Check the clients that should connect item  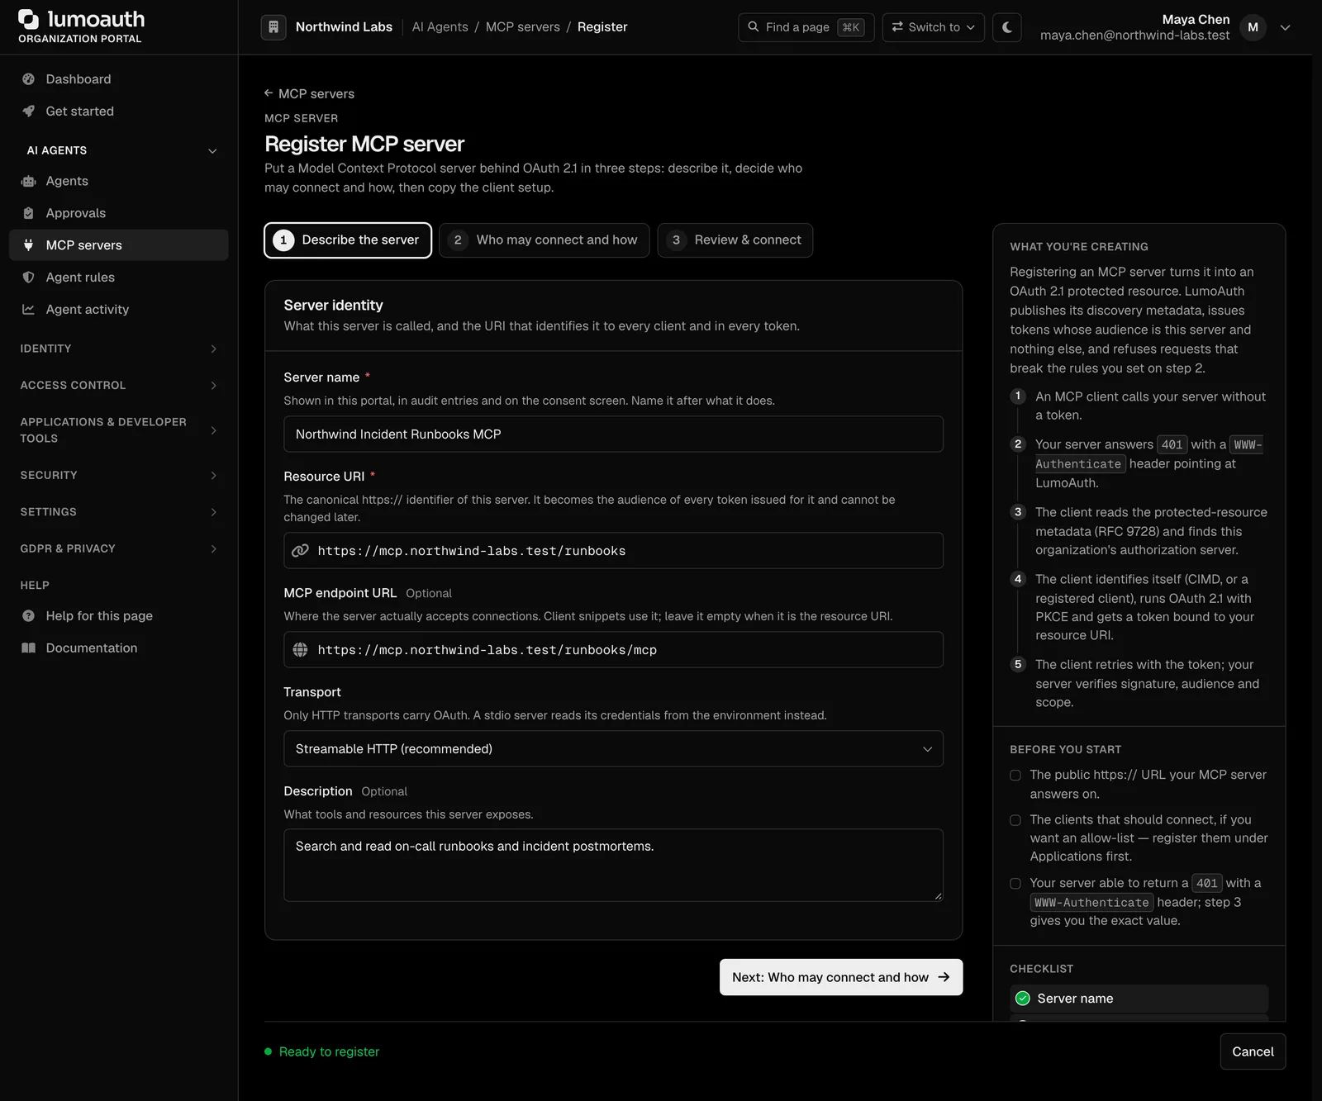tap(1015, 820)
